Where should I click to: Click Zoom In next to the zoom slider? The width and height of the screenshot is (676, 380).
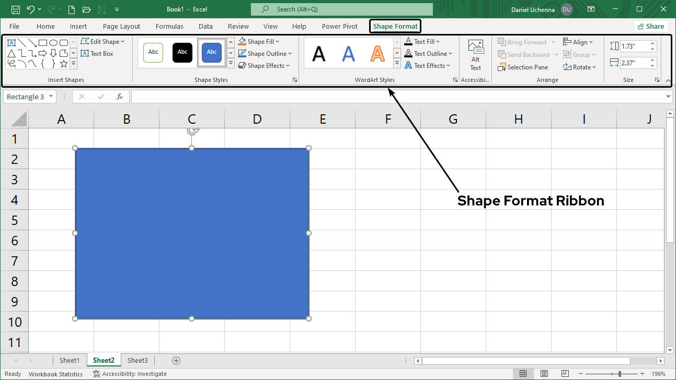click(643, 374)
